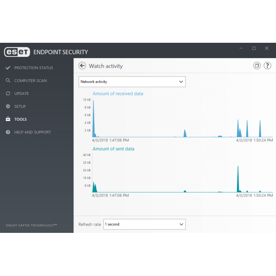Click the Amount of received data heading
Screen dimensions: 276x276
(x=118, y=93)
